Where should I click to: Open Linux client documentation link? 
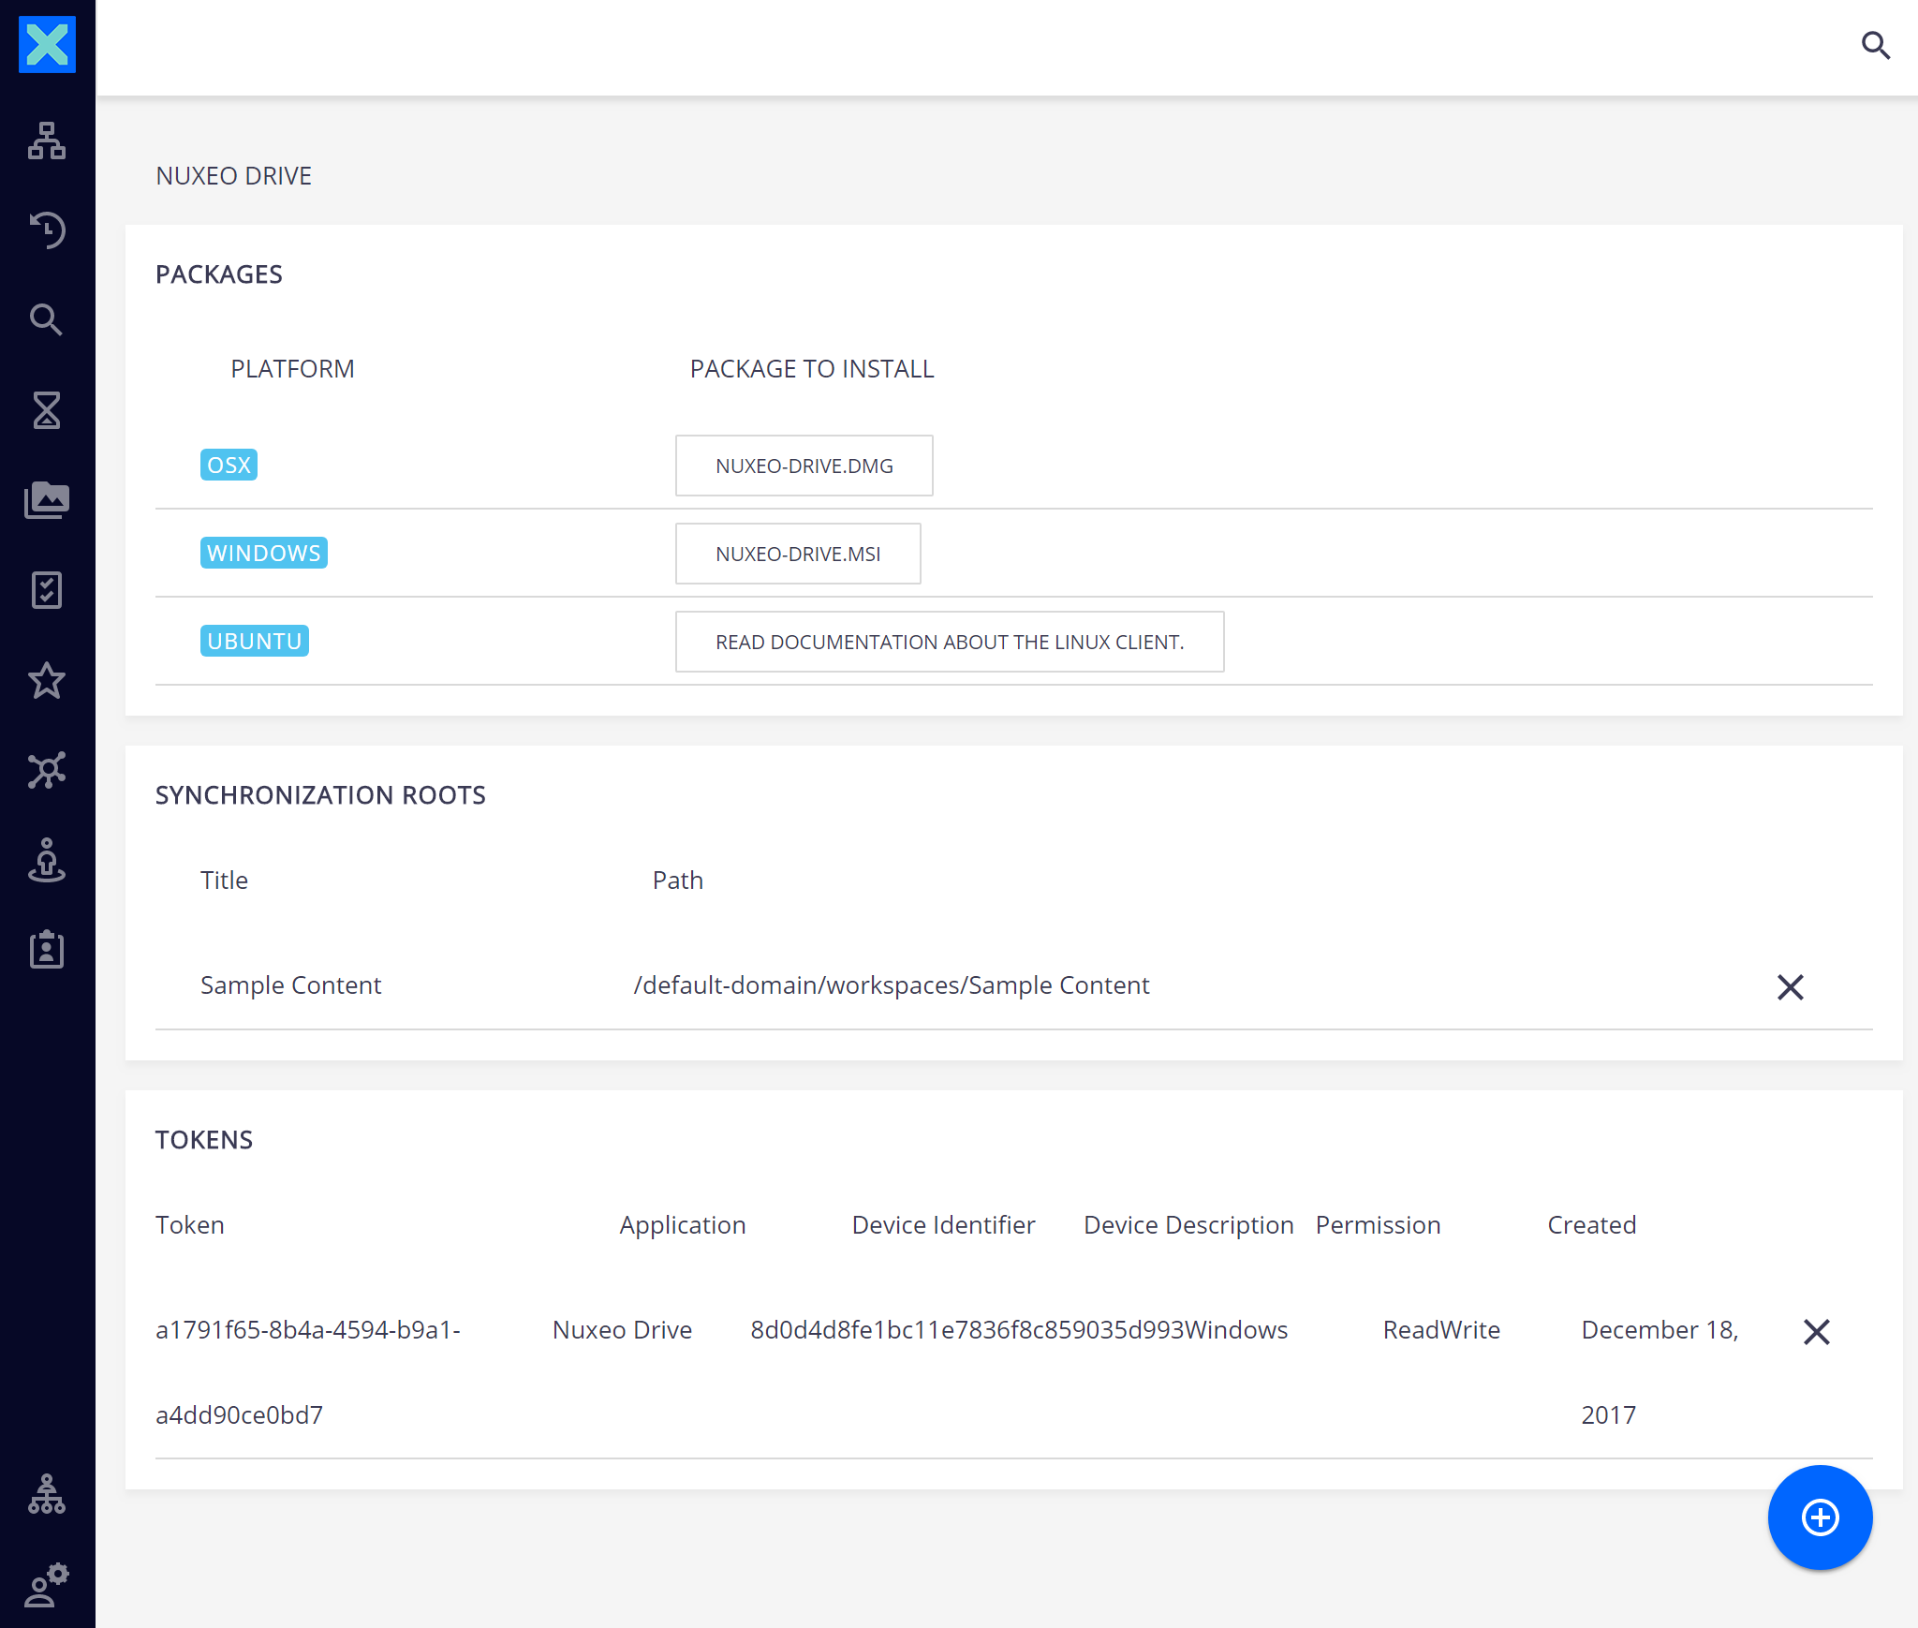click(950, 642)
